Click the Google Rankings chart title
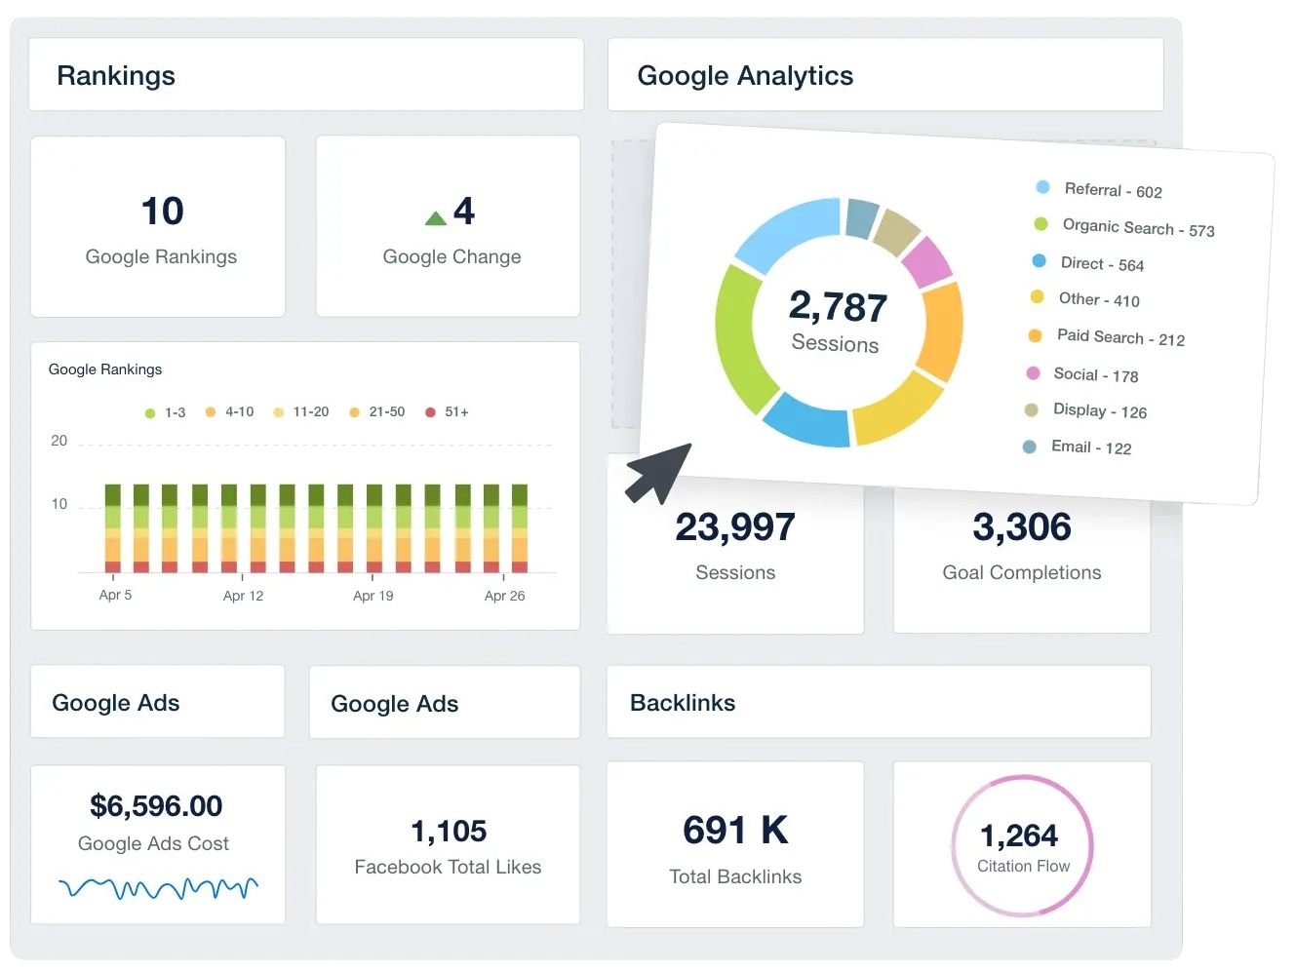This screenshot has width=1296, height=971. pos(105,369)
